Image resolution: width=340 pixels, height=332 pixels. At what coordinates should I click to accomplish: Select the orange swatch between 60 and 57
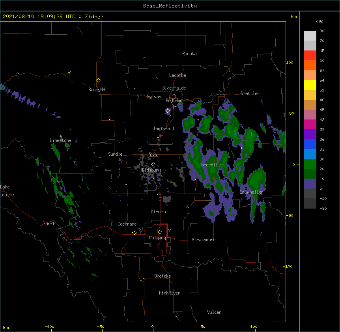pyautogui.click(x=310, y=65)
